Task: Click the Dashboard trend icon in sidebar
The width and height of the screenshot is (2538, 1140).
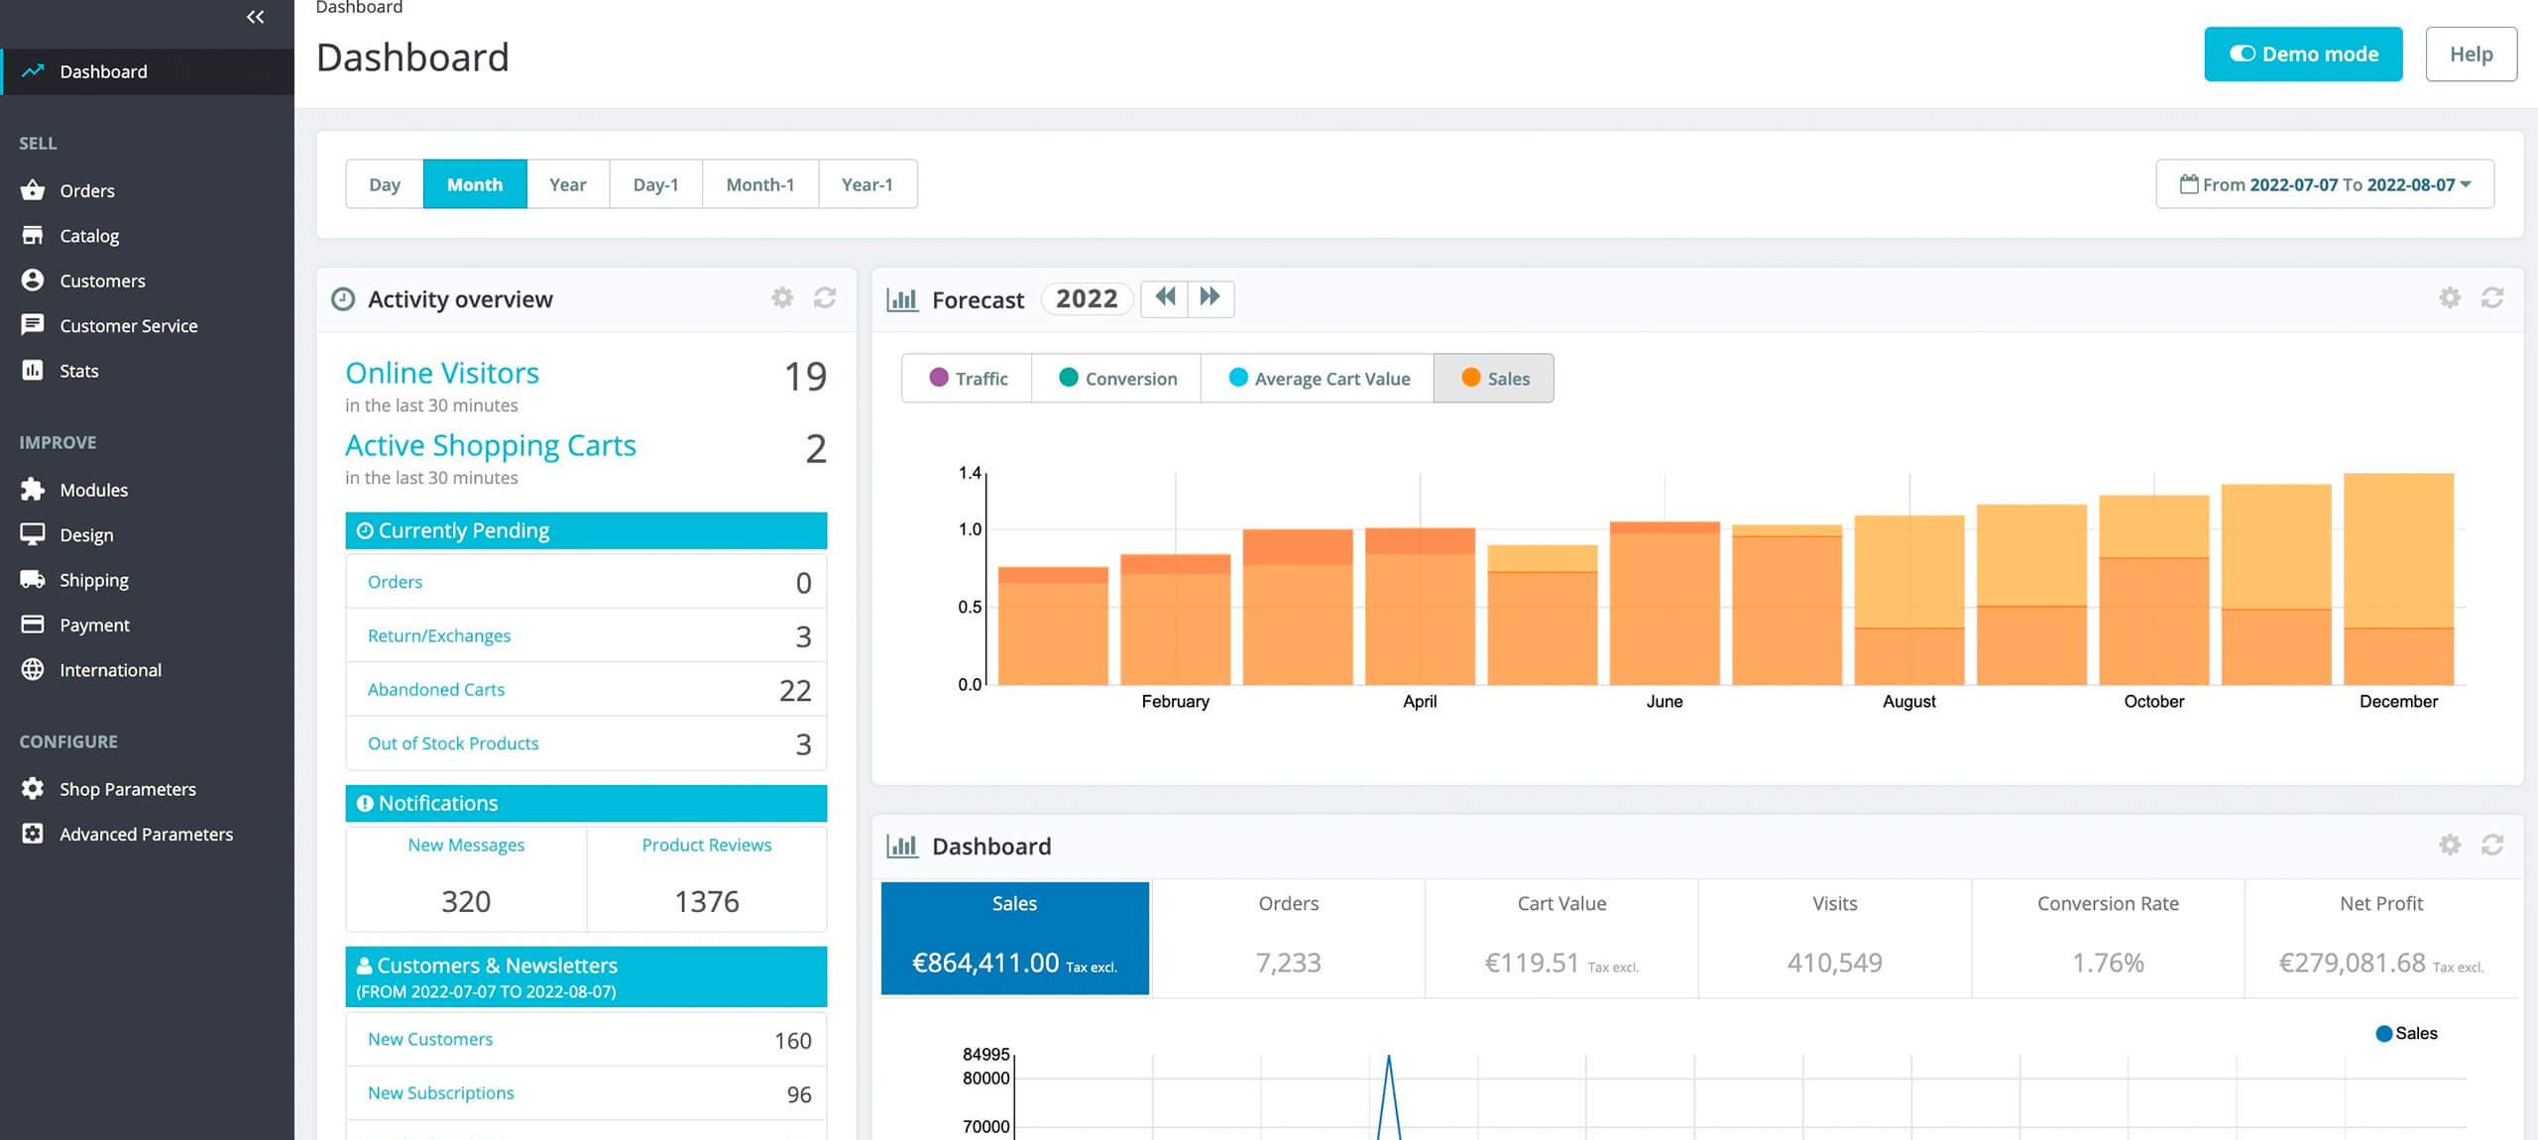Action: (33, 71)
